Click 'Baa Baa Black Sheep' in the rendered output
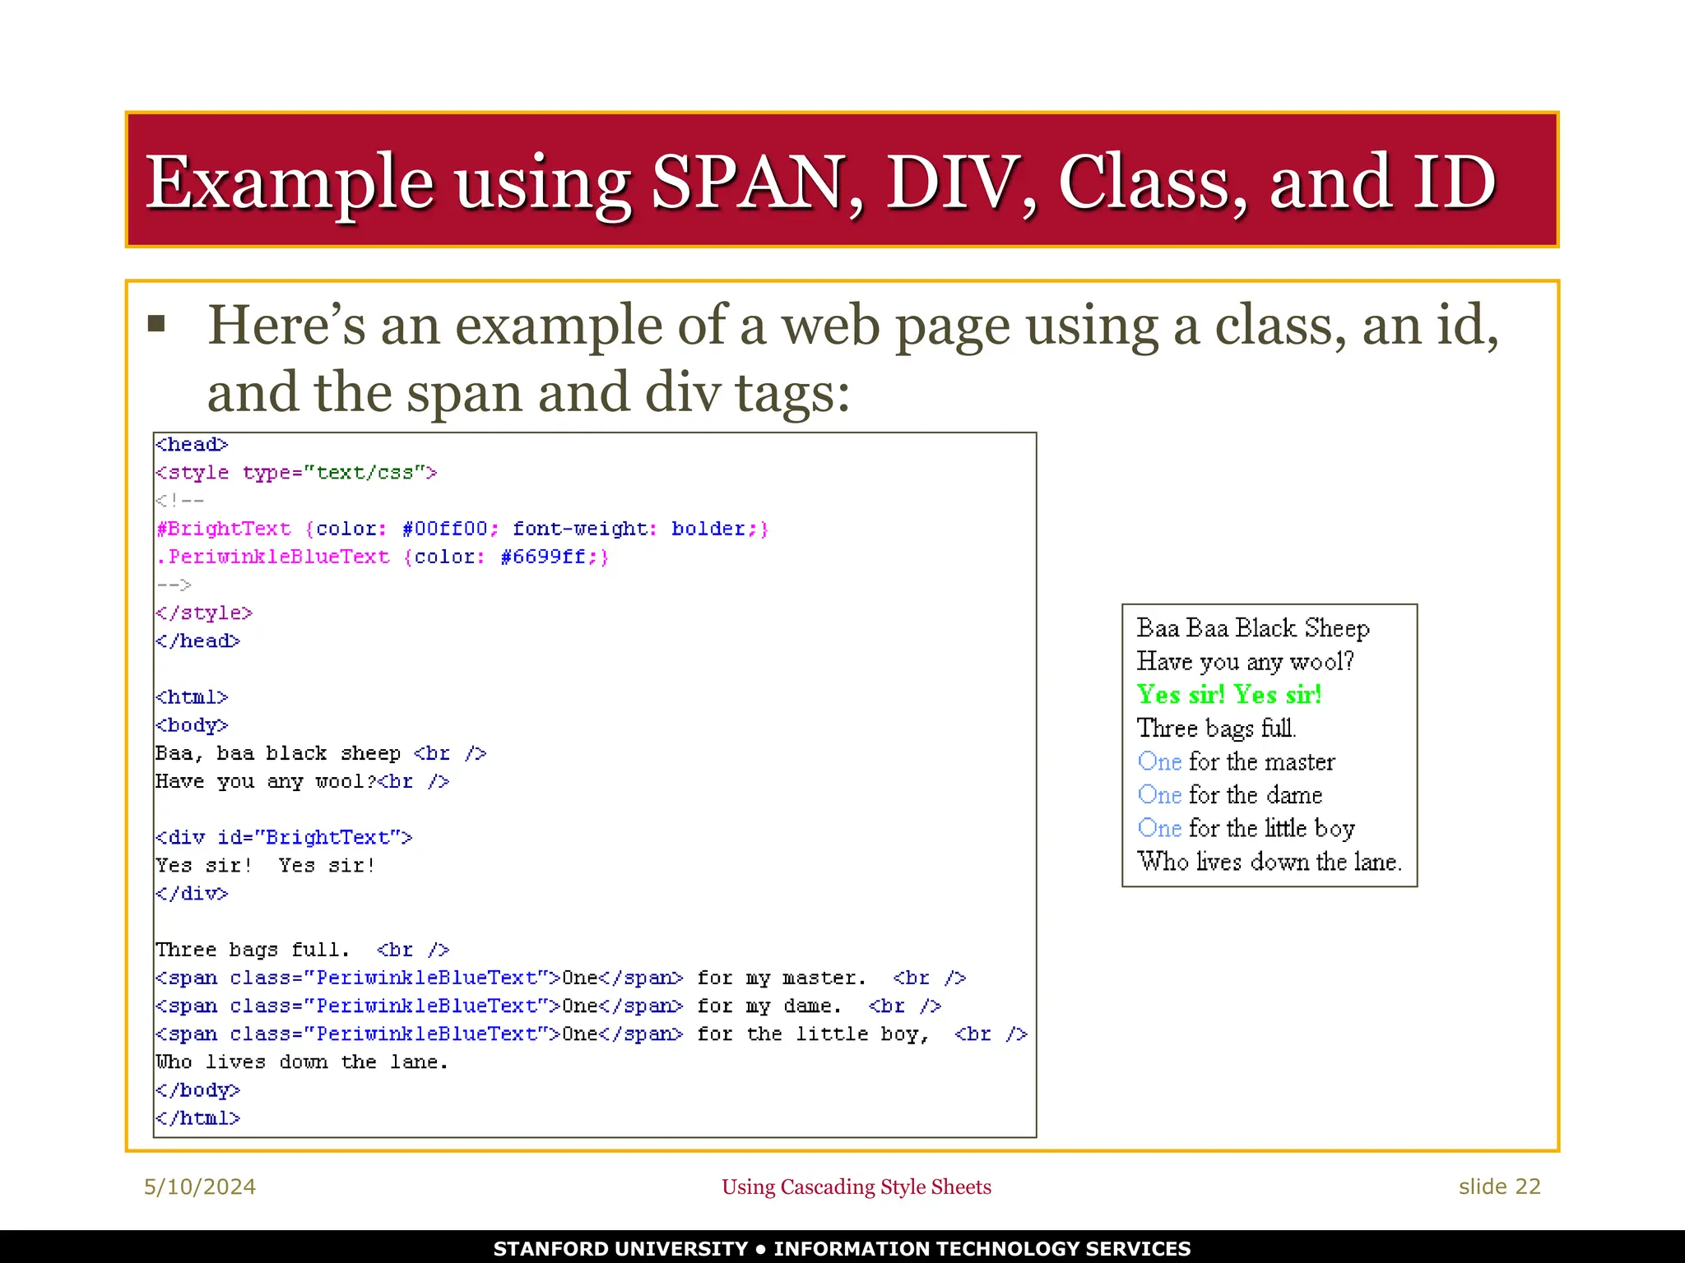 (1253, 628)
